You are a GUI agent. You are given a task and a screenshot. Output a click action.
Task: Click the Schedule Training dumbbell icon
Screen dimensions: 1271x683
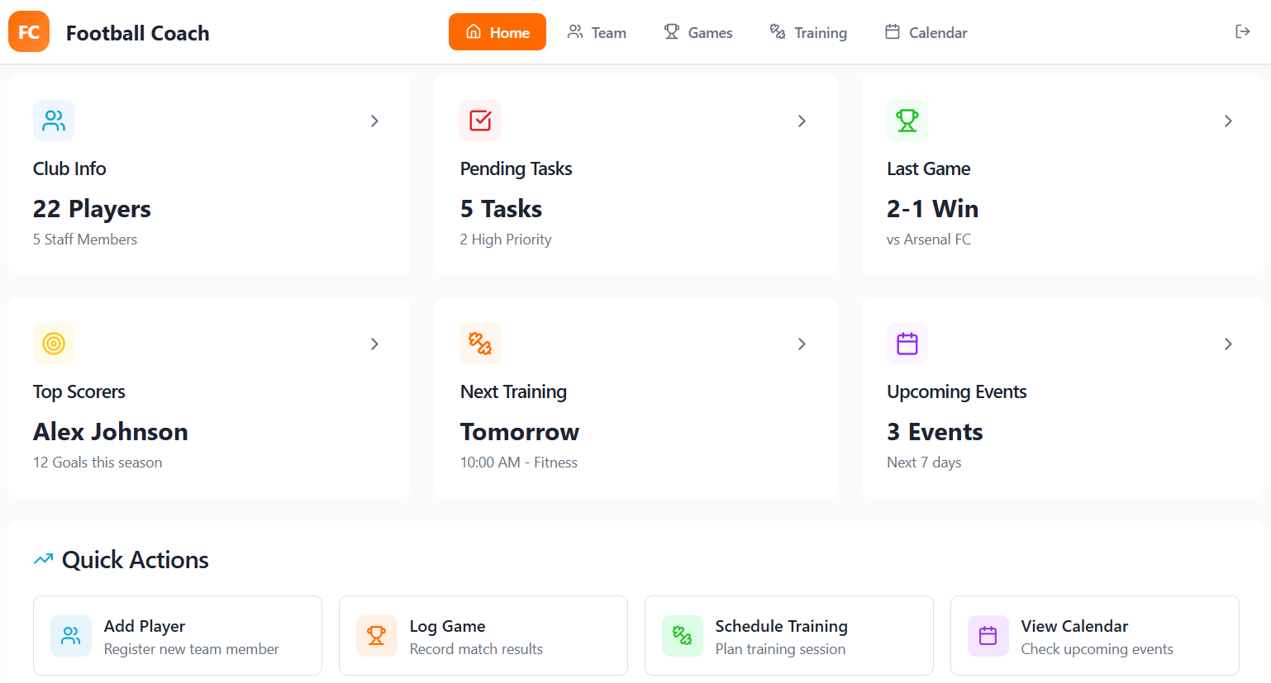pos(683,636)
